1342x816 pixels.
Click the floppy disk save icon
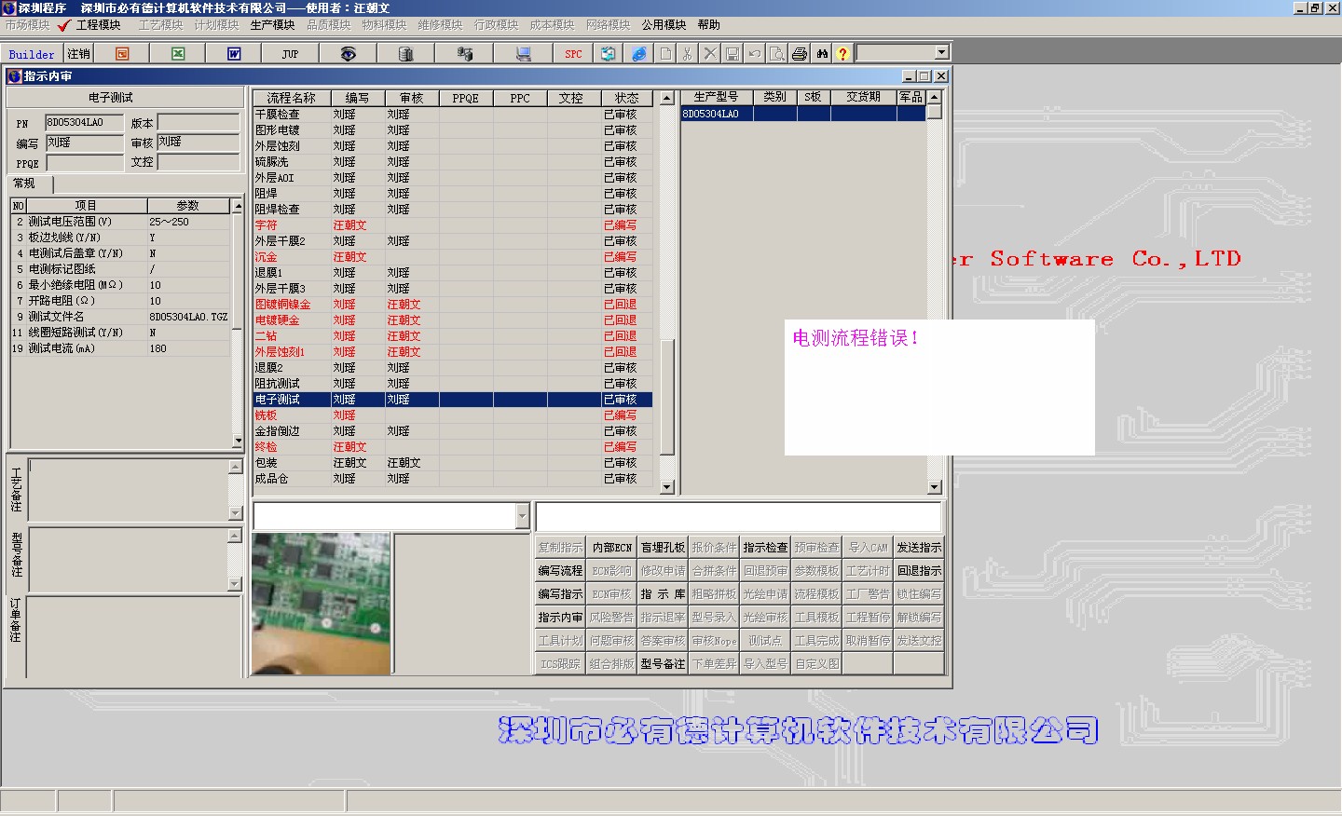tap(733, 54)
